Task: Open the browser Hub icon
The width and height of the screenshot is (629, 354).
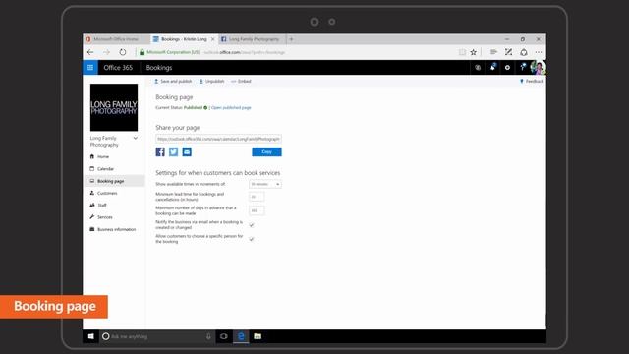Action: [493, 52]
